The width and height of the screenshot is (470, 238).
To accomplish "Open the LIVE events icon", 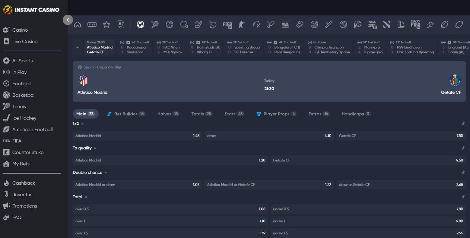I will (x=92, y=24).
